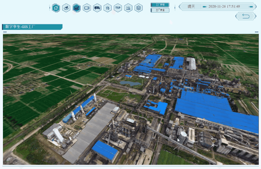Click the 晴天 weather label
This screenshot has height=169, width=261.
(191, 7)
